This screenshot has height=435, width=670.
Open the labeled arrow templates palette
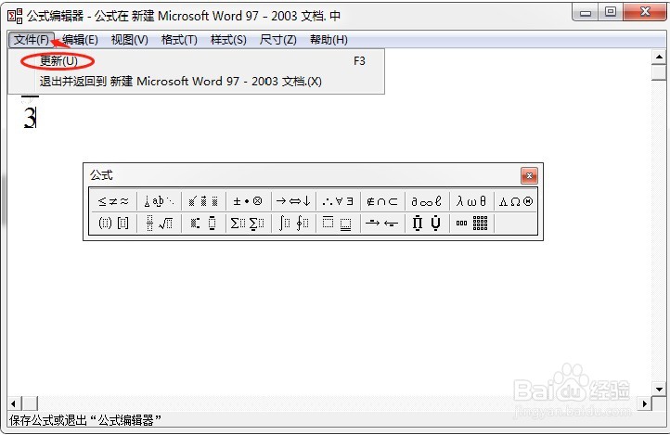[382, 223]
